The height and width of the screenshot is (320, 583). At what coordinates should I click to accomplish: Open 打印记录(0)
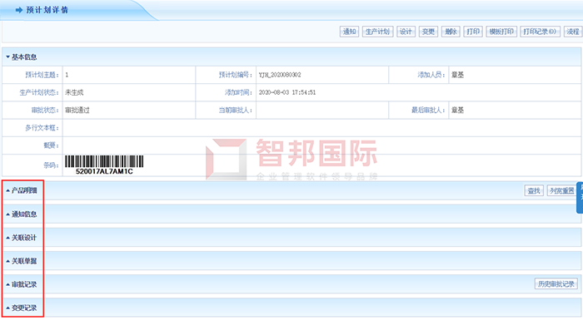click(540, 32)
